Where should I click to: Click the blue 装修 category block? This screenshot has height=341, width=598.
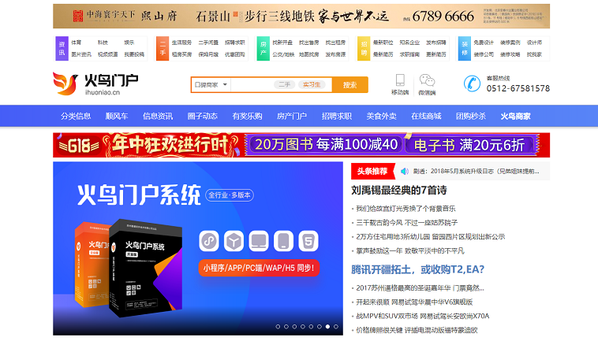465,48
